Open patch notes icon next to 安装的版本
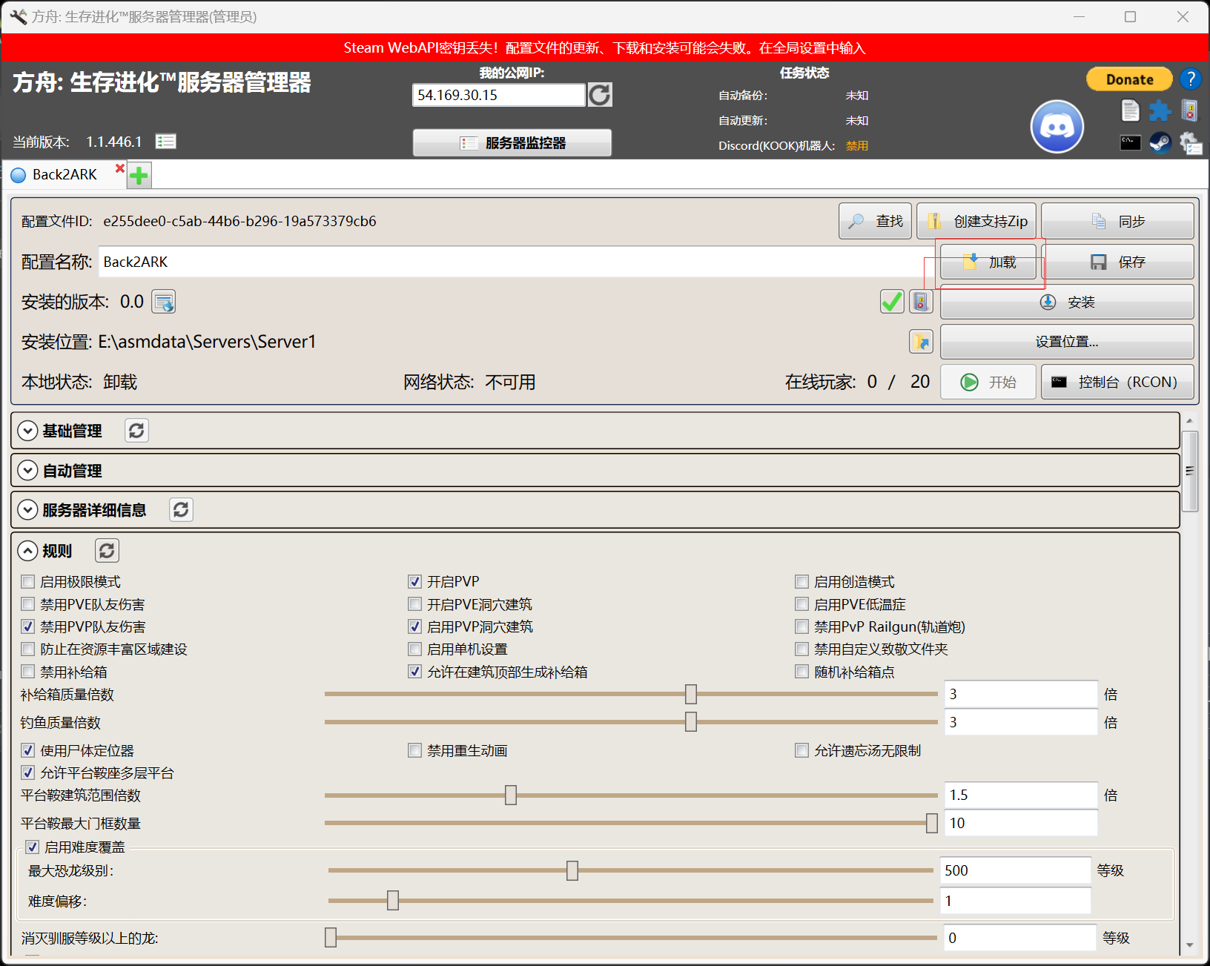The image size is (1210, 966). point(164,302)
